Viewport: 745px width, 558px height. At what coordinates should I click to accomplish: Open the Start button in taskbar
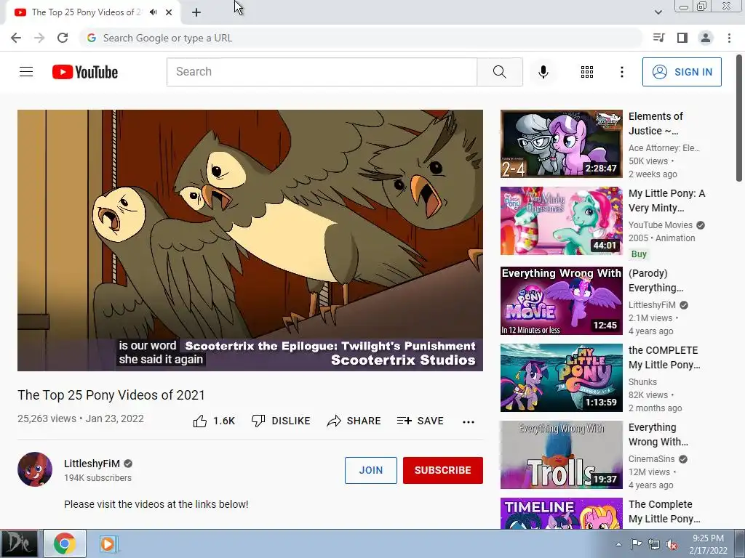[x=18, y=543]
